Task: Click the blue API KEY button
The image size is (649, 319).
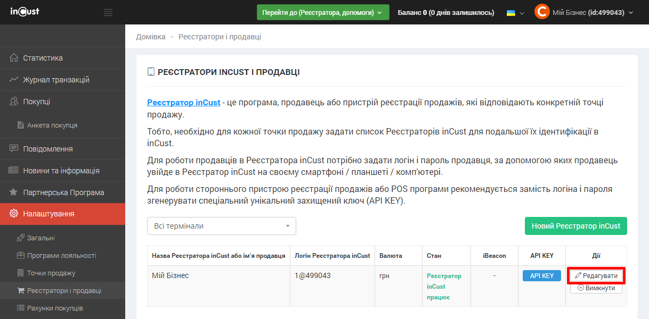Action: [541, 276]
